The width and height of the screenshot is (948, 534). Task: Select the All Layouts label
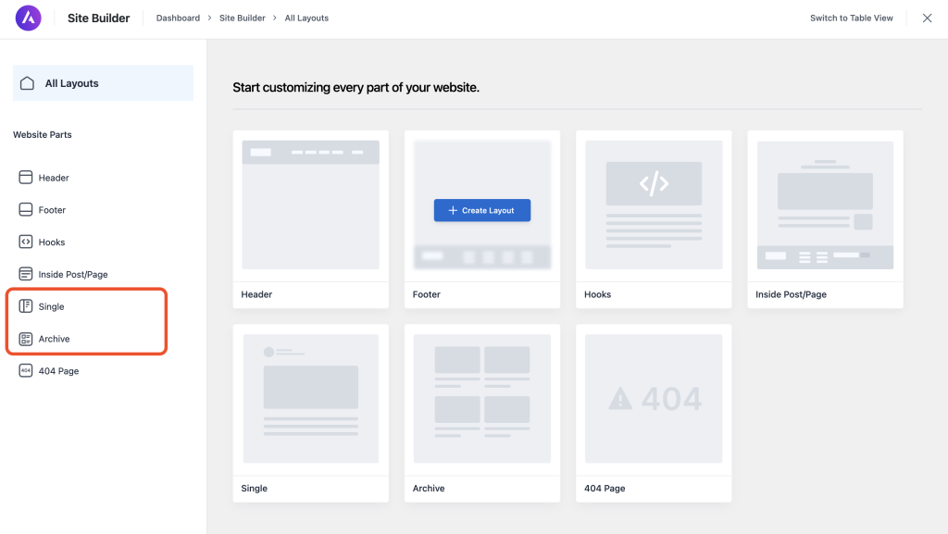(x=71, y=83)
